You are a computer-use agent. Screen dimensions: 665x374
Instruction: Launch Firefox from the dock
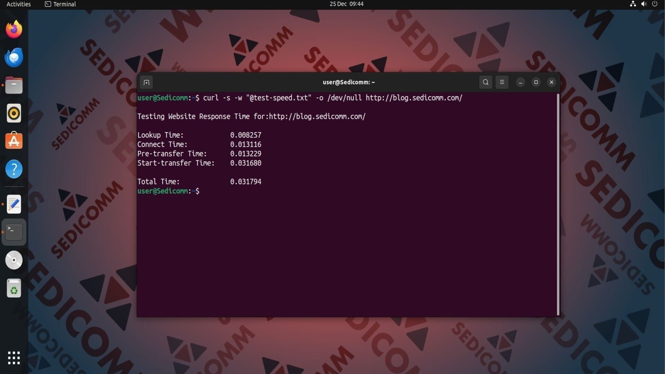[14, 29]
